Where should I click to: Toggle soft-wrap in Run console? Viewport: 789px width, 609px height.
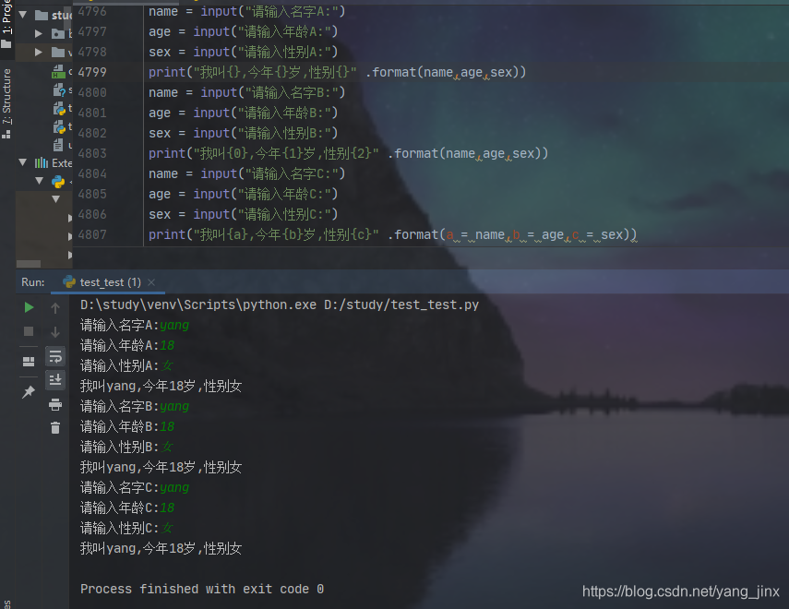[x=55, y=356]
